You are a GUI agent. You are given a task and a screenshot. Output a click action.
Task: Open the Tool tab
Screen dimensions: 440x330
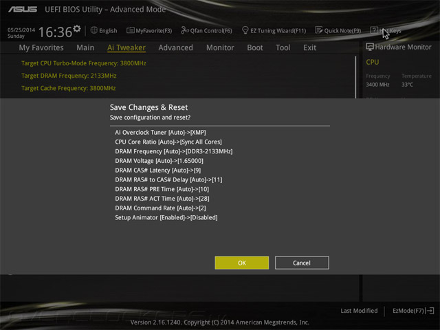point(283,47)
